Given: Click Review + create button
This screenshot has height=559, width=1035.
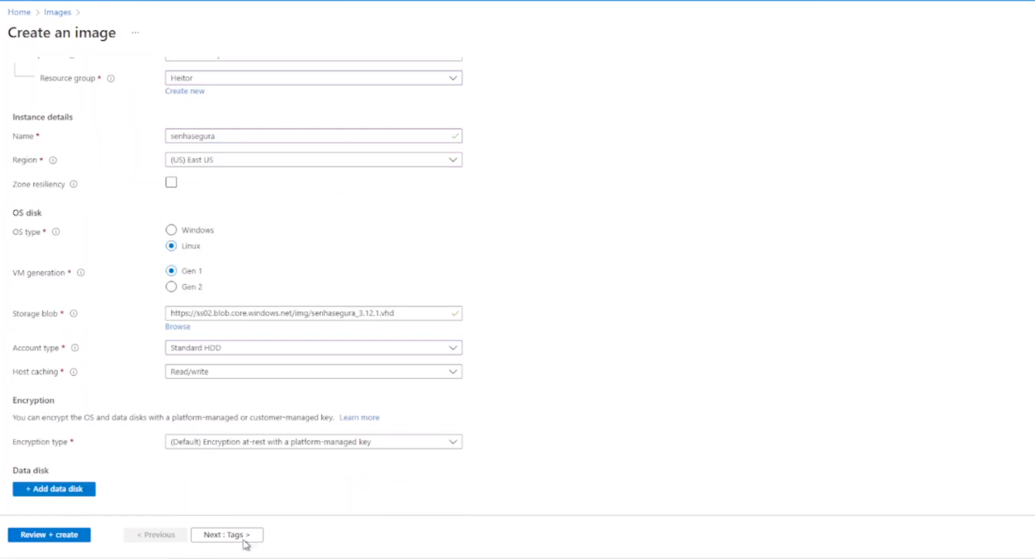Looking at the screenshot, I should pyautogui.click(x=49, y=534).
